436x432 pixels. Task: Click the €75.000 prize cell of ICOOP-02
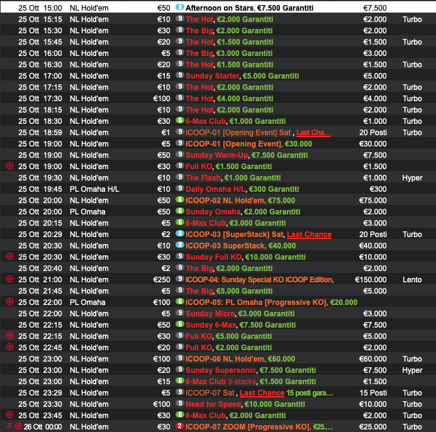pyautogui.click(x=372, y=201)
